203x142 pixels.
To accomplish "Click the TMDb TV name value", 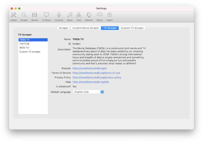I will click(78, 39).
